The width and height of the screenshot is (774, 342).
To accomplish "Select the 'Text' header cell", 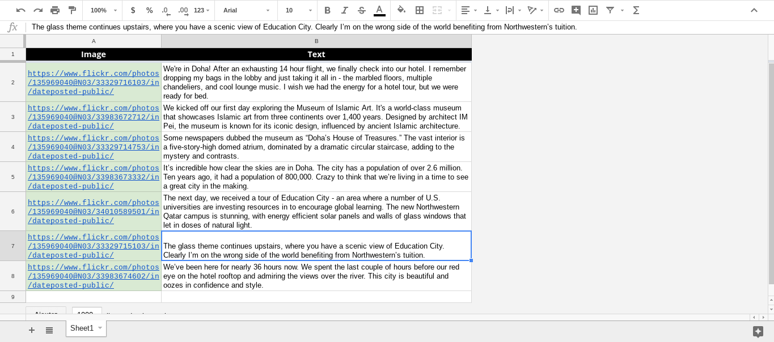I will point(316,54).
